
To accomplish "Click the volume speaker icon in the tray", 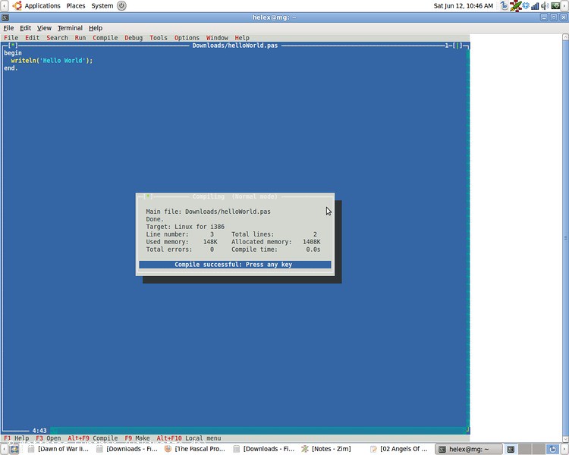I will coord(545,6).
